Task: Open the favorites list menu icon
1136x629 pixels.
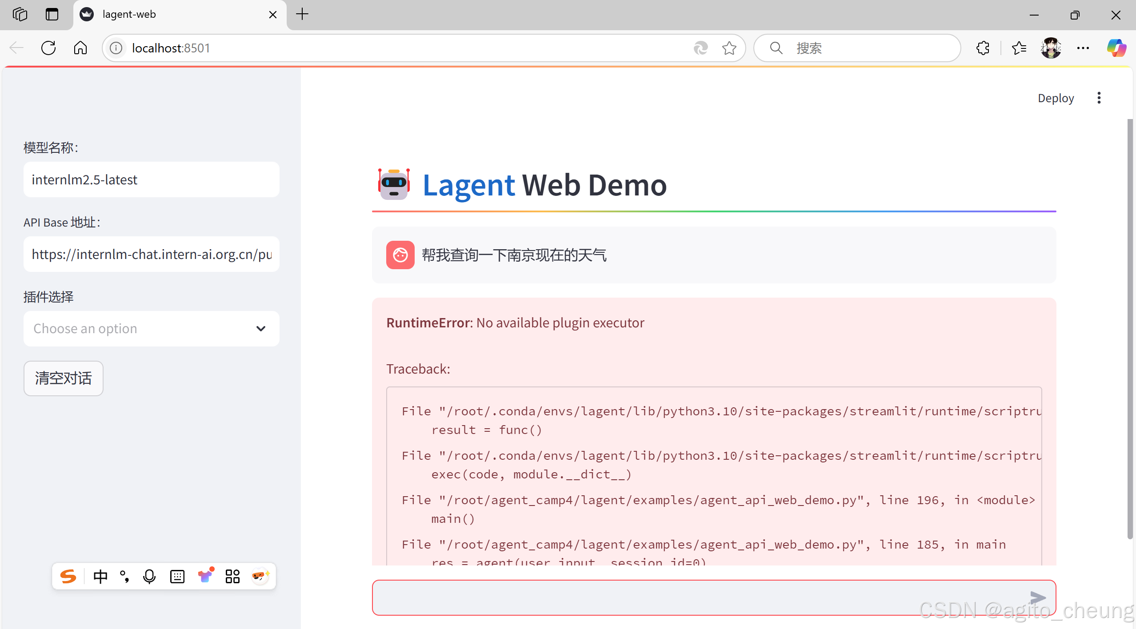Action: click(1019, 48)
